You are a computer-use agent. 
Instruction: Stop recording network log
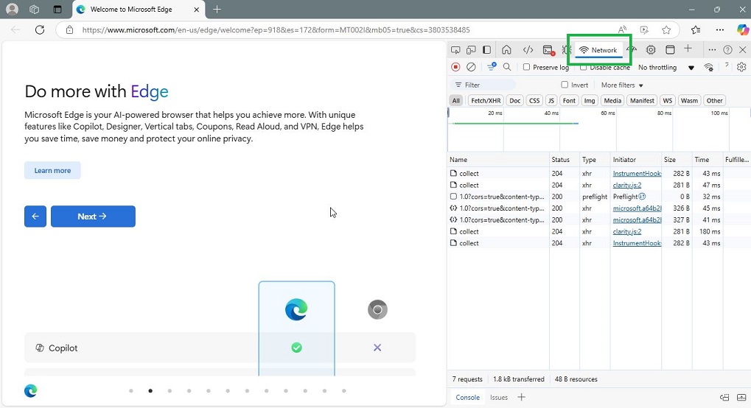[455, 67]
